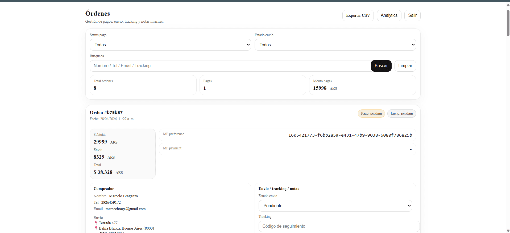Viewport: 510px width, 233px height.
Task: Open the Status pago dropdown
Action: tap(170, 45)
